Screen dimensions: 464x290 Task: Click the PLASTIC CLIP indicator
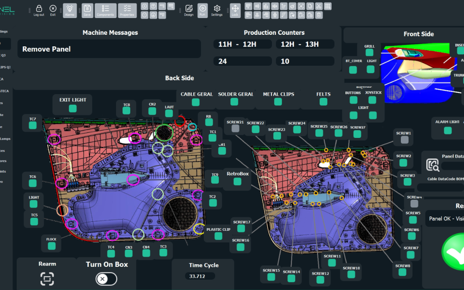click(218, 236)
